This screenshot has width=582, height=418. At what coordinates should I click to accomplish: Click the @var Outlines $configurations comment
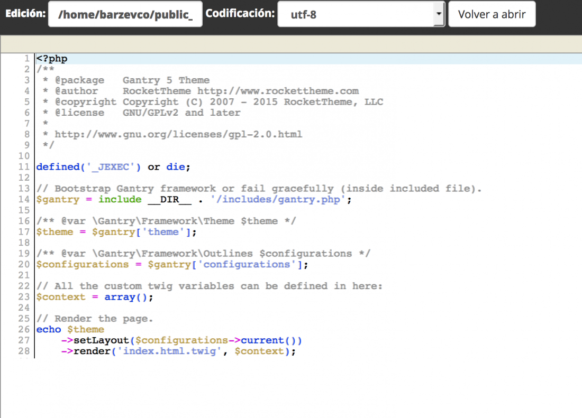(x=203, y=254)
